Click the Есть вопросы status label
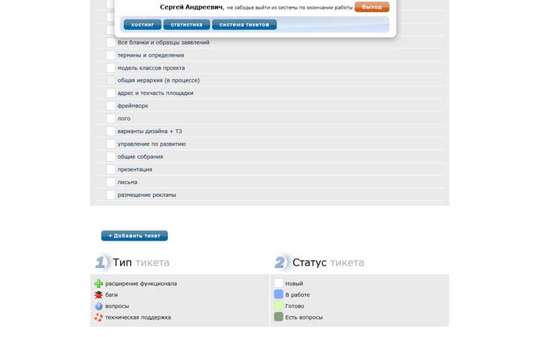This screenshot has height=337, width=539. tap(304, 317)
